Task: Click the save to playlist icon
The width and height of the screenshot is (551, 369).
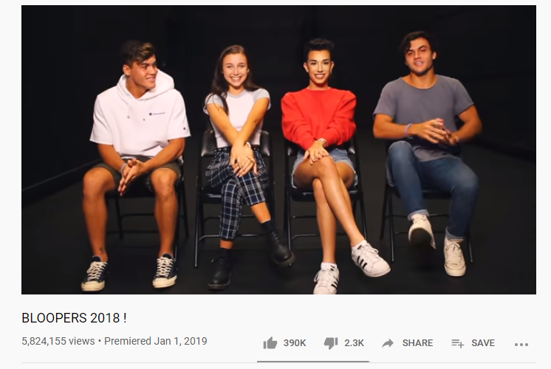Action: tap(457, 343)
